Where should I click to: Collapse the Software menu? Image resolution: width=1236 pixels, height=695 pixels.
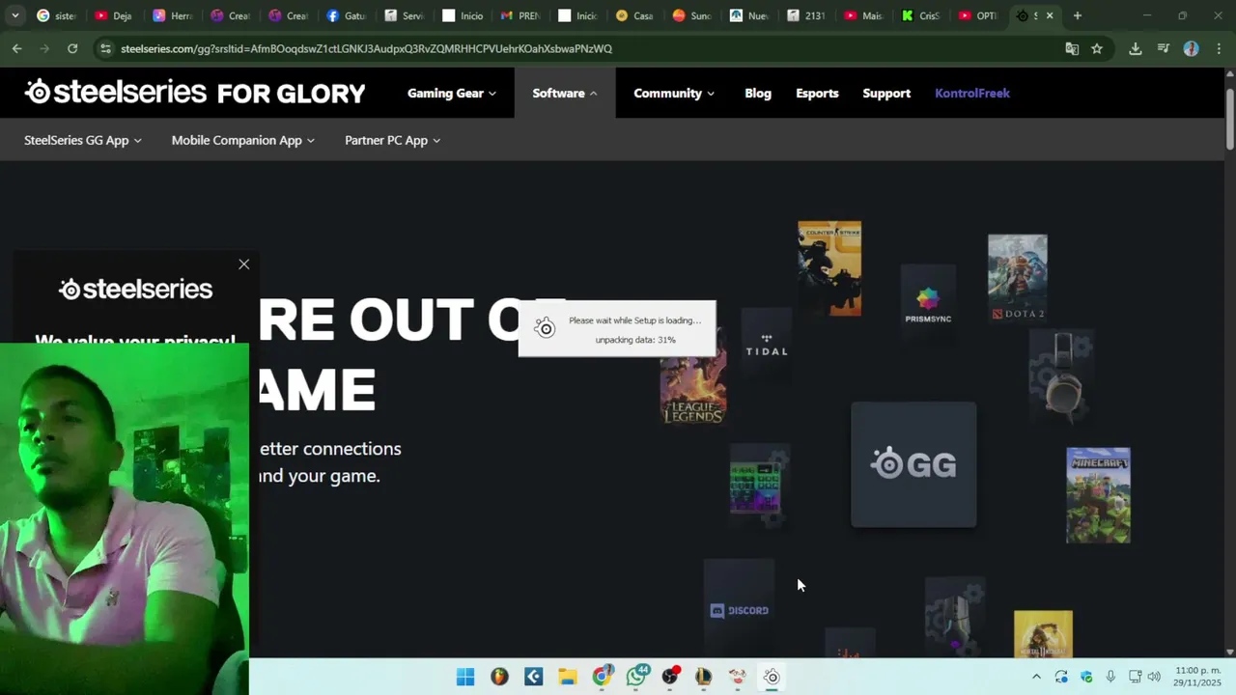pos(565,93)
